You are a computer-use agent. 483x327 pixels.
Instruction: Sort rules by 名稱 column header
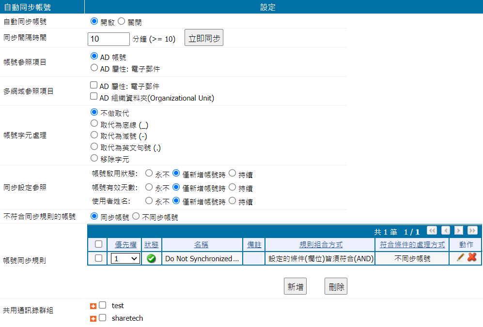[x=202, y=245]
